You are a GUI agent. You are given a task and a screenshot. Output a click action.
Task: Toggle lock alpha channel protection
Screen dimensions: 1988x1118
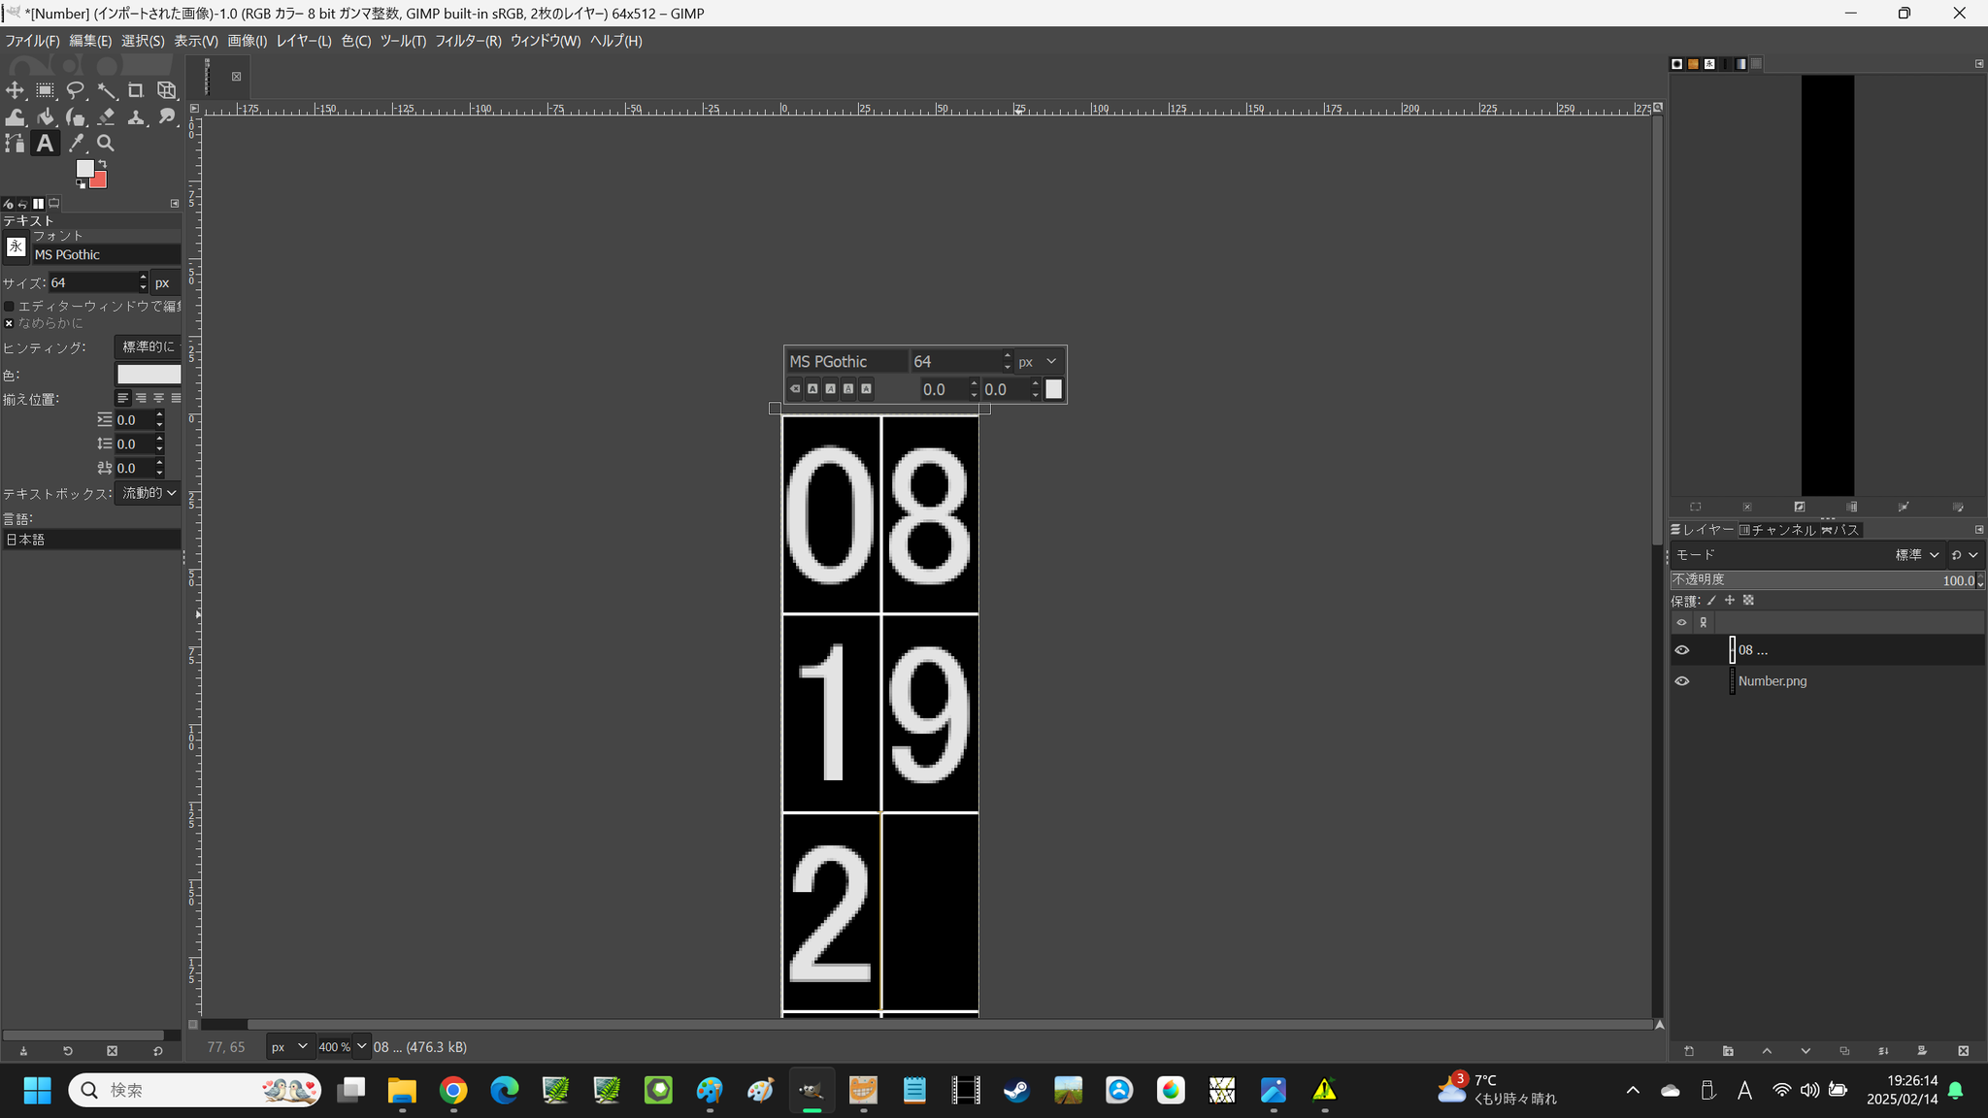point(1748,601)
